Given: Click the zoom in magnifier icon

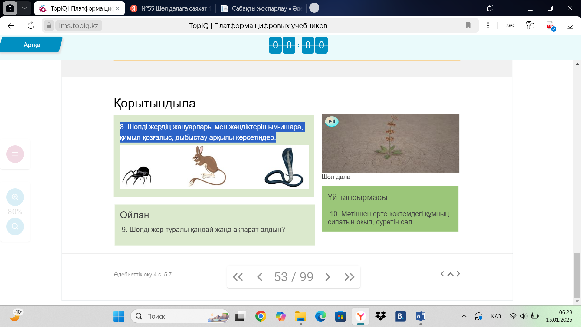Looking at the screenshot, I should (x=15, y=197).
